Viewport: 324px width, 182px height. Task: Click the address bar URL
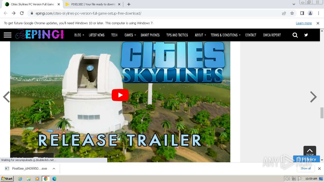click(88, 13)
